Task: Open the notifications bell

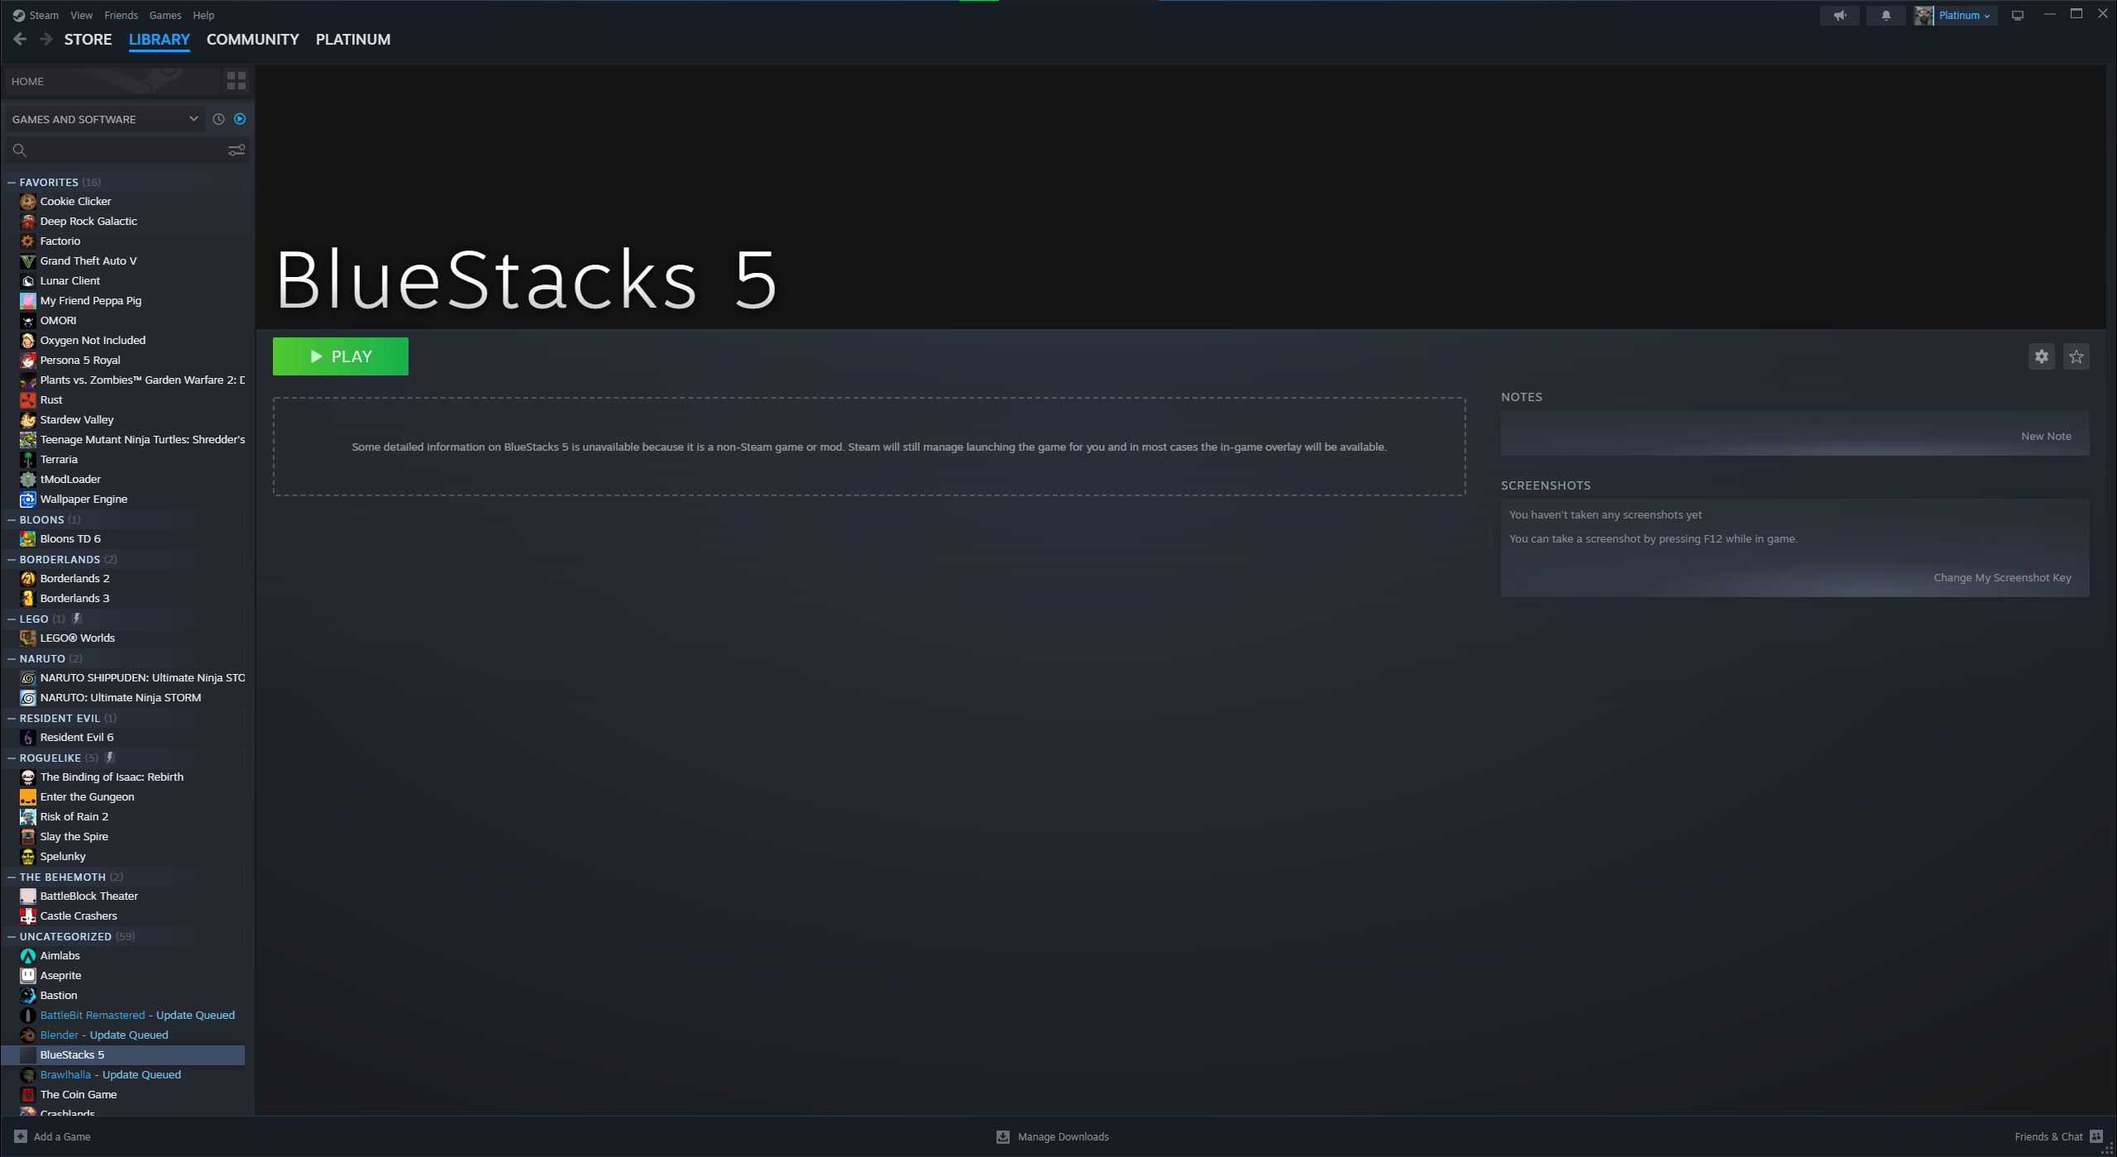Action: point(1885,15)
